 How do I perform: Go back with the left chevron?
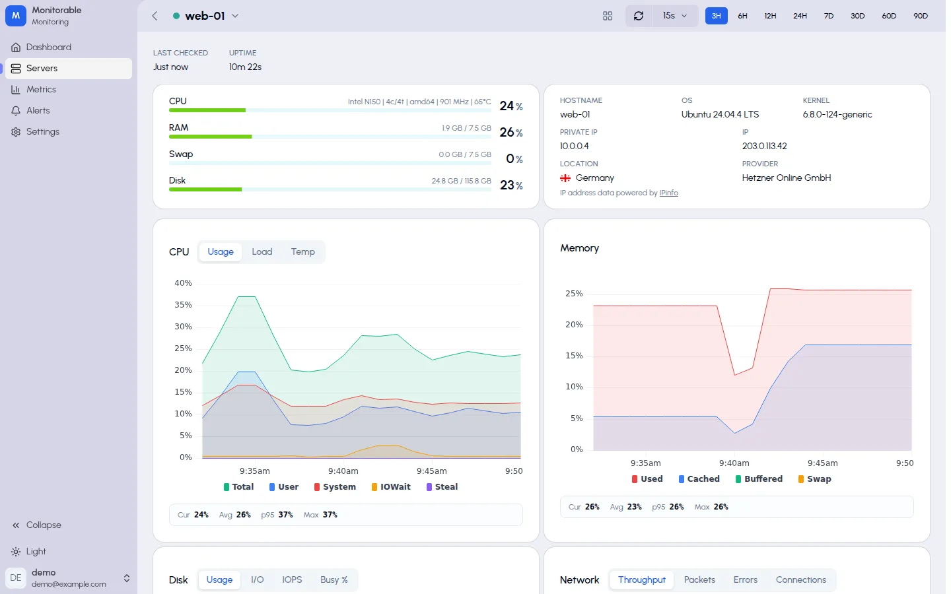155,16
